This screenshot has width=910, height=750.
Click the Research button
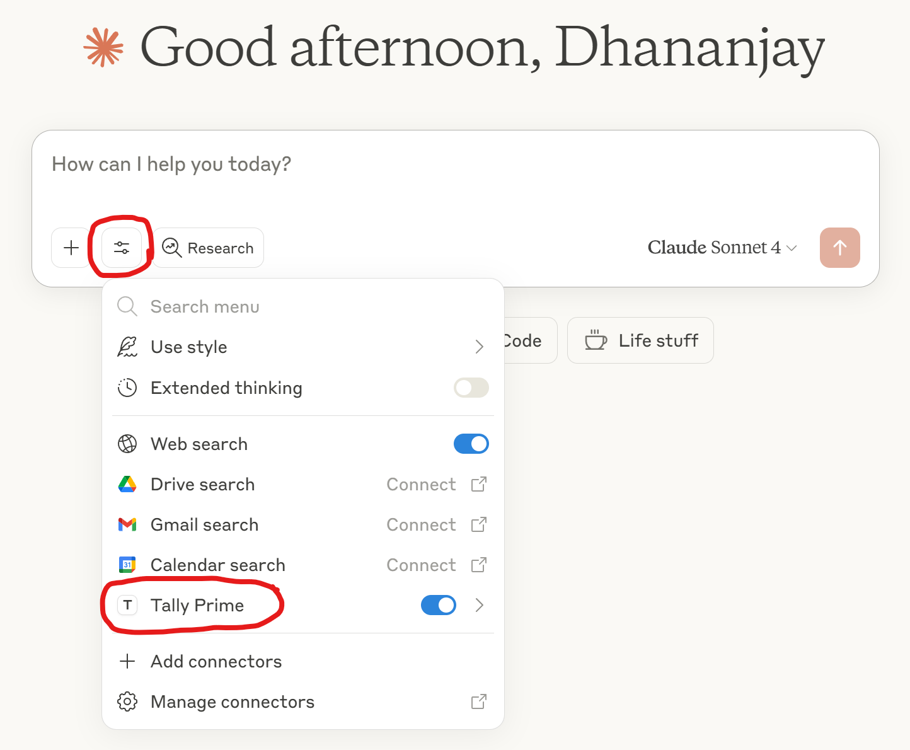pyautogui.click(x=209, y=248)
